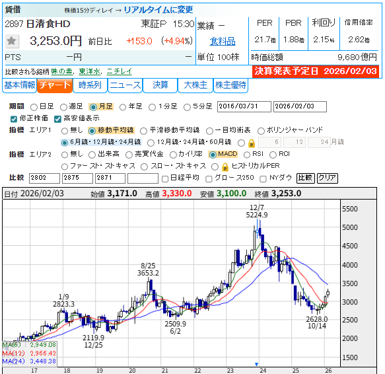Click the 決算発表予定日 red banner
Image resolution: width=385 pixels, height=374 pixels.
(316, 71)
